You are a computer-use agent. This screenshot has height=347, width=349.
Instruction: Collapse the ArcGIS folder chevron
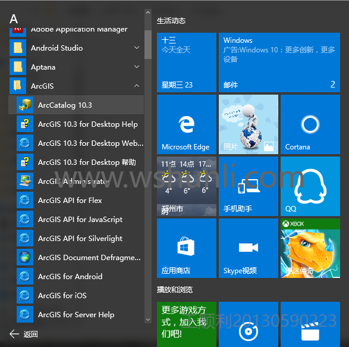pyautogui.click(x=137, y=86)
